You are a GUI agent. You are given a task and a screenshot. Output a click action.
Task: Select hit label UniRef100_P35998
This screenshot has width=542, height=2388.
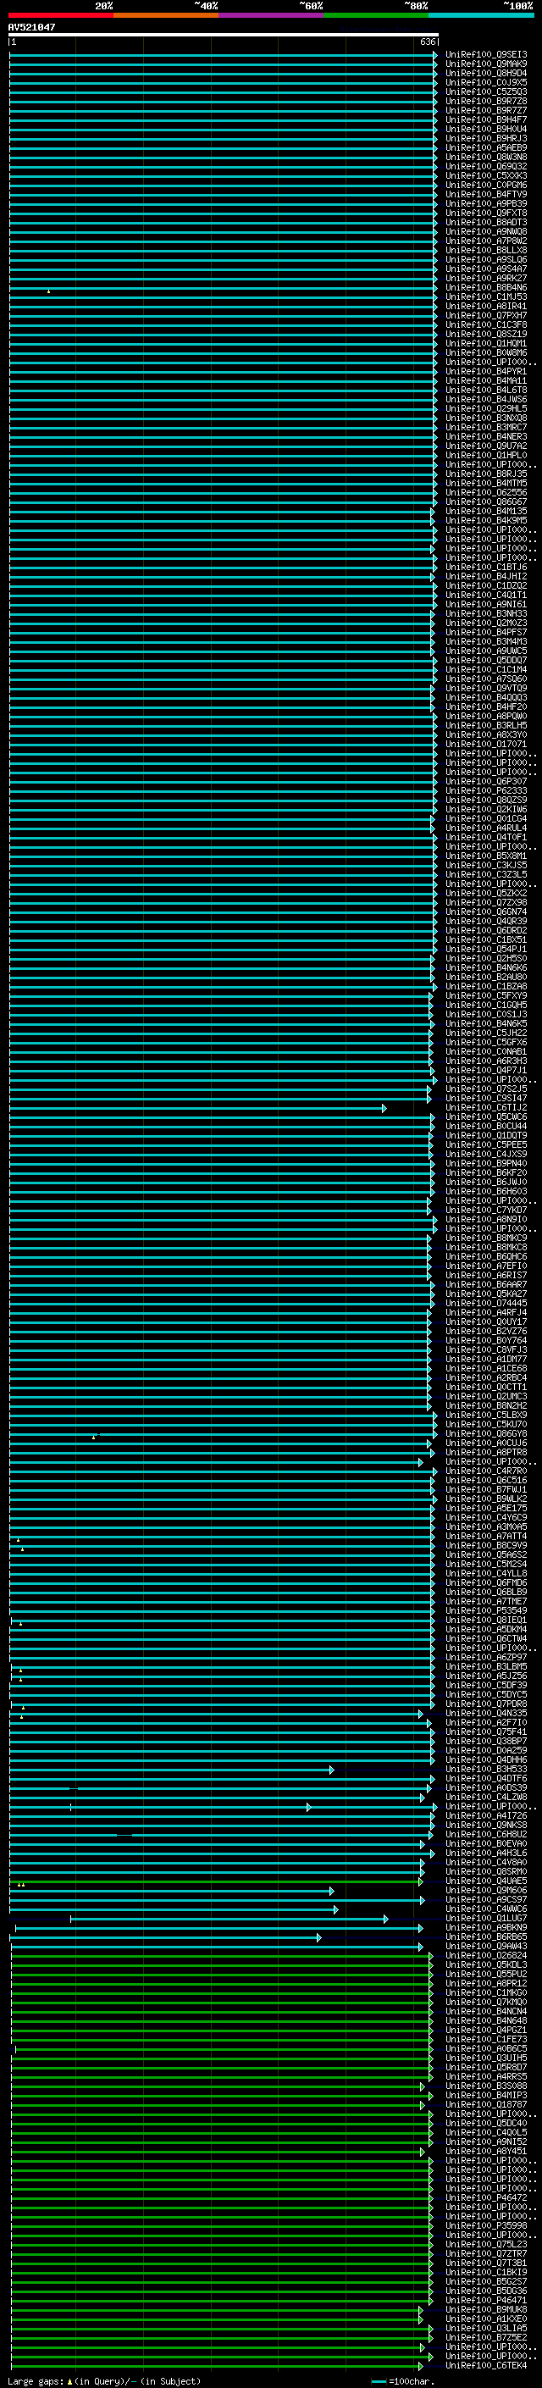click(x=486, y=2225)
